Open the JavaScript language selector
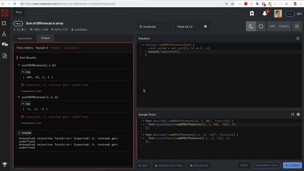The height and width of the screenshot is (171, 304). (x=154, y=27)
